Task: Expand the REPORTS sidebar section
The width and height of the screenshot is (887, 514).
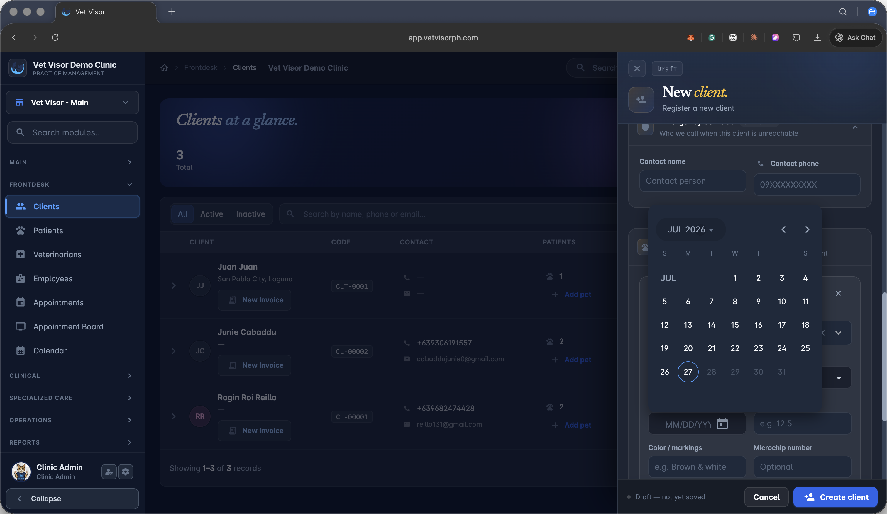Action: 71,442
